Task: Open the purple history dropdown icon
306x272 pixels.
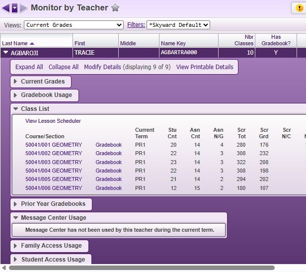Action: (x=14, y=7)
